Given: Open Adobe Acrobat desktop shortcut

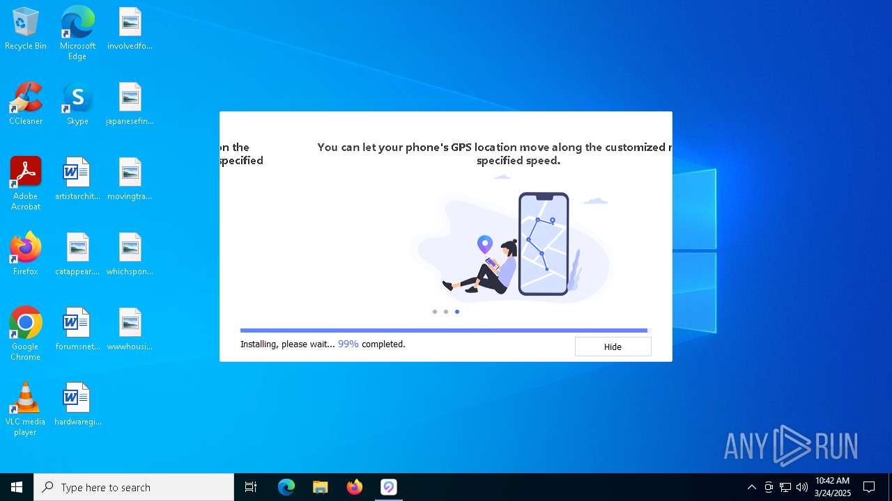Looking at the screenshot, I should pos(26,184).
